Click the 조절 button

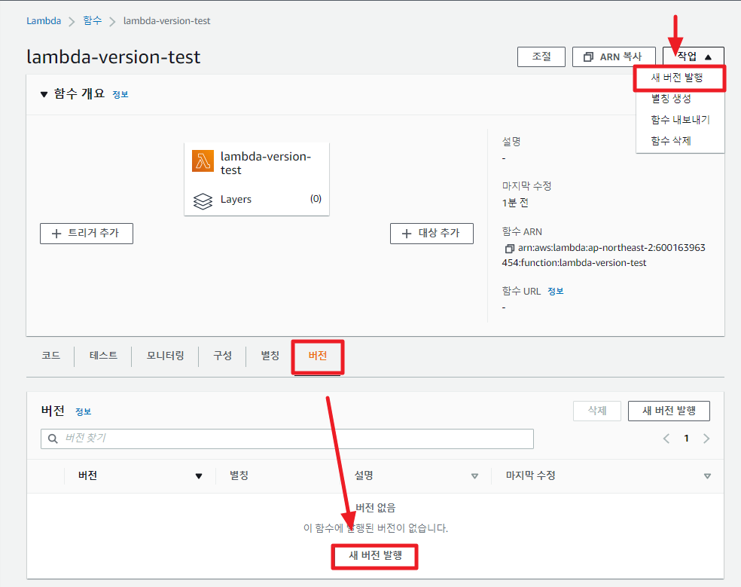[541, 57]
